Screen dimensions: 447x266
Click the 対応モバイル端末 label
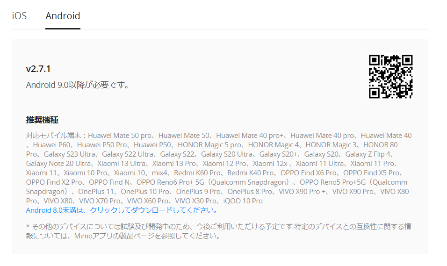click(x=54, y=136)
